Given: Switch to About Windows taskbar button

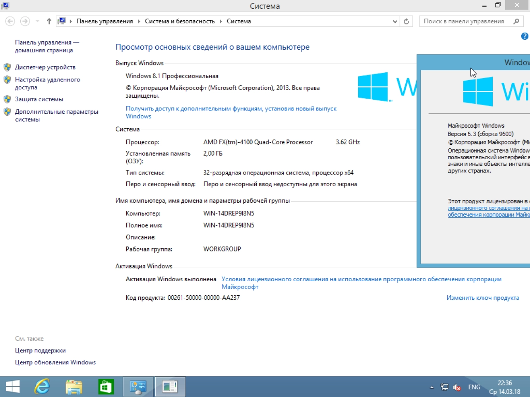Looking at the screenshot, I should tap(170, 387).
